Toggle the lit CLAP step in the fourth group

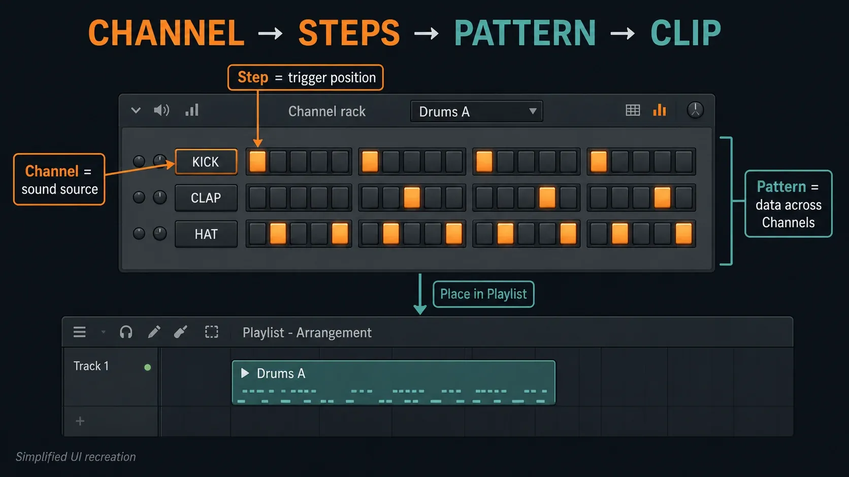pos(662,198)
